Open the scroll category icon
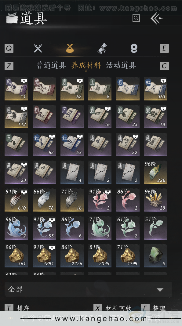The height and width of the screenshot is (326, 182). (x=102, y=49)
